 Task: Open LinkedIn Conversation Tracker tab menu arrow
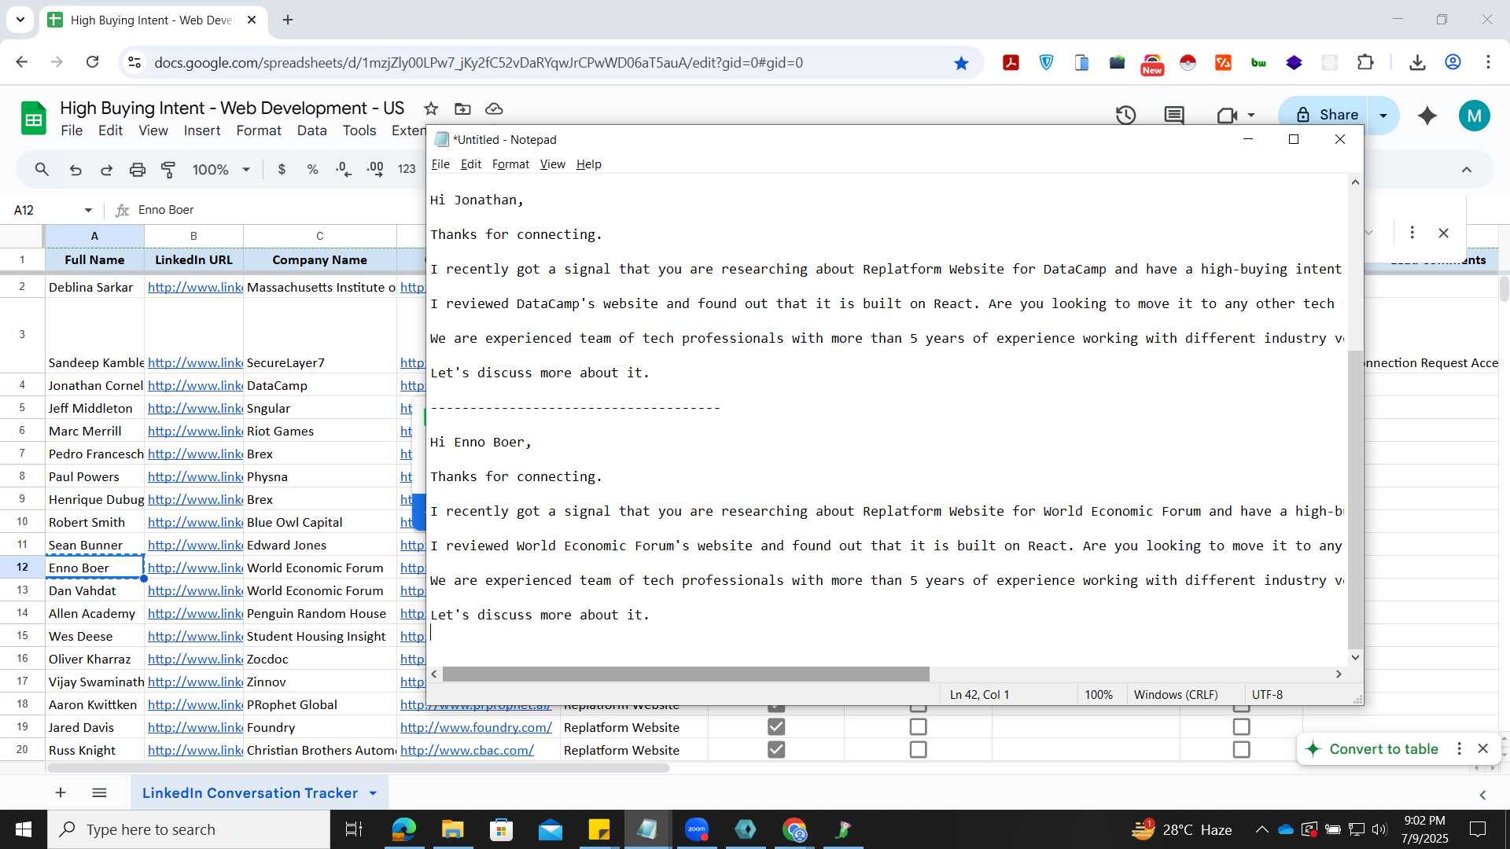click(373, 793)
